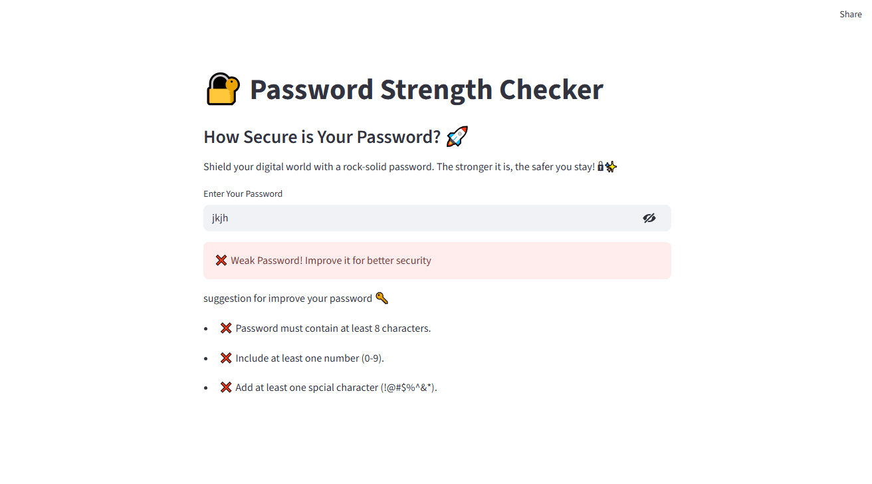Click the cross icon beside the special character rule
Image resolution: width=872 pixels, height=484 pixels.
tap(225, 386)
